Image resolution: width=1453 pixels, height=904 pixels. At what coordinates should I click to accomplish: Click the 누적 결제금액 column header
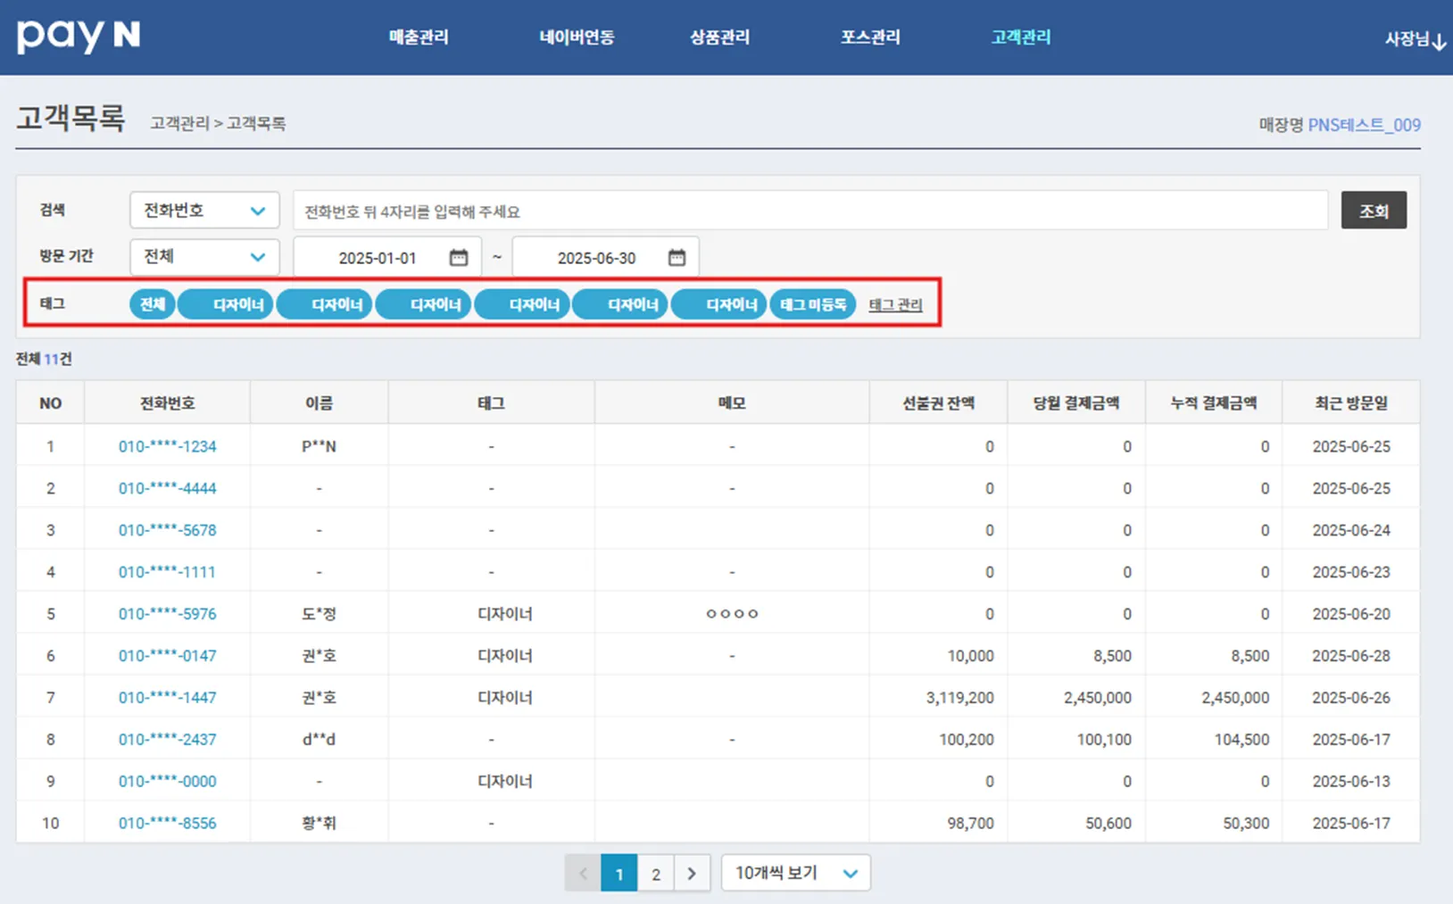1214,403
